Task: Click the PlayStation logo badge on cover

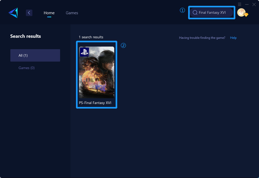Action: pos(84,52)
